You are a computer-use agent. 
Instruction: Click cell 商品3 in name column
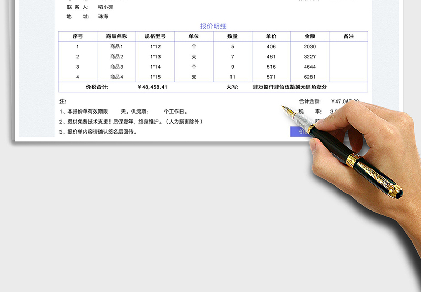click(116, 67)
